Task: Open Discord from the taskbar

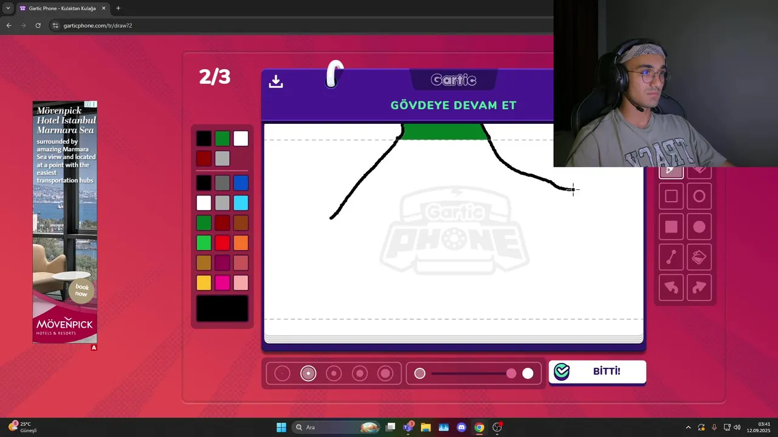Action: [461, 427]
